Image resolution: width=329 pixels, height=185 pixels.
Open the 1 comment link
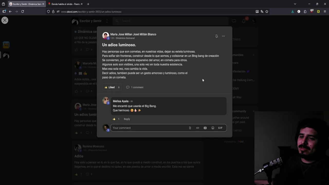[x=135, y=87]
